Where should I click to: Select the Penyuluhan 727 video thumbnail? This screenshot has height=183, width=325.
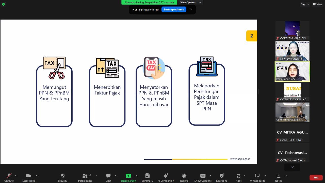[x=292, y=71]
